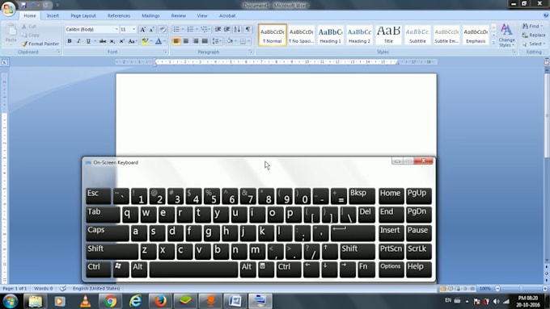The height and width of the screenshot is (309, 550).
Task: Center the text
Action: (x=186, y=41)
